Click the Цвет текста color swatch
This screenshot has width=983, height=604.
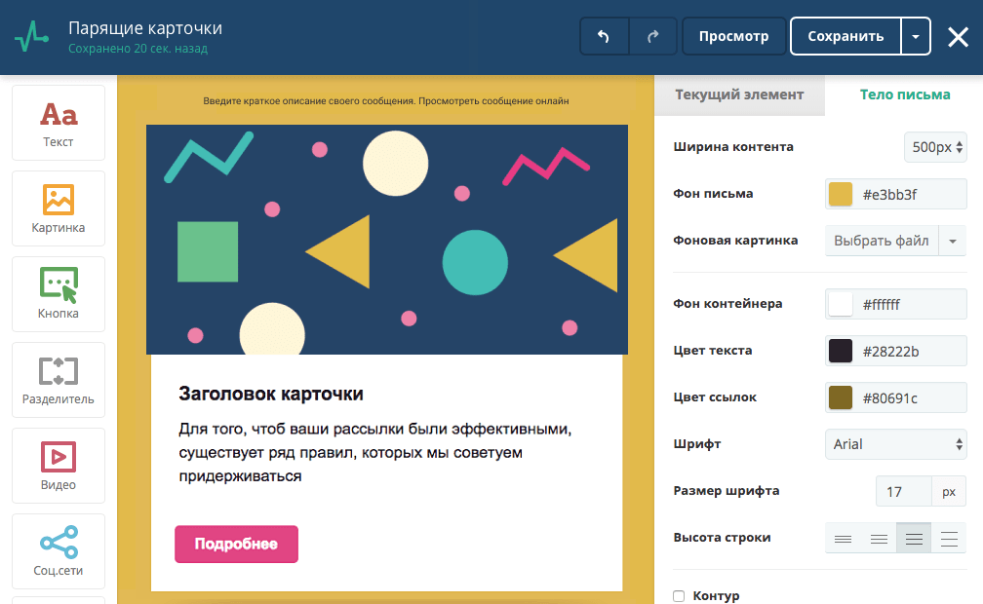[841, 351]
